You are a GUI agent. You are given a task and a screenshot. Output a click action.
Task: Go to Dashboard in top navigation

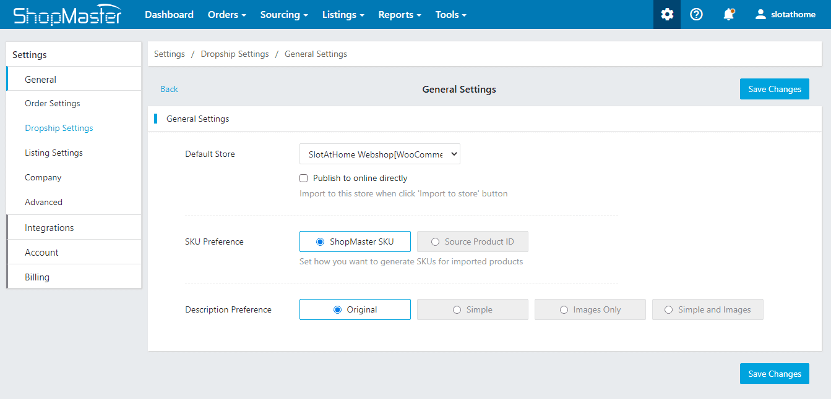(169, 14)
